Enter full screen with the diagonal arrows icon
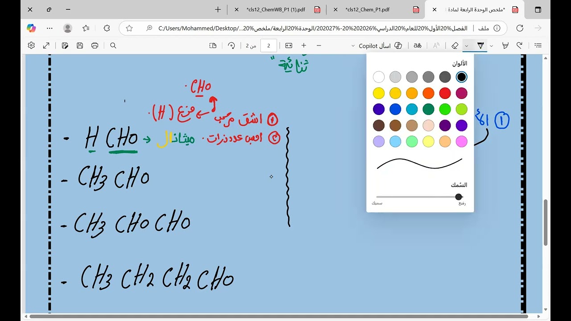The height and width of the screenshot is (321, 571). [x=46, y=45]
